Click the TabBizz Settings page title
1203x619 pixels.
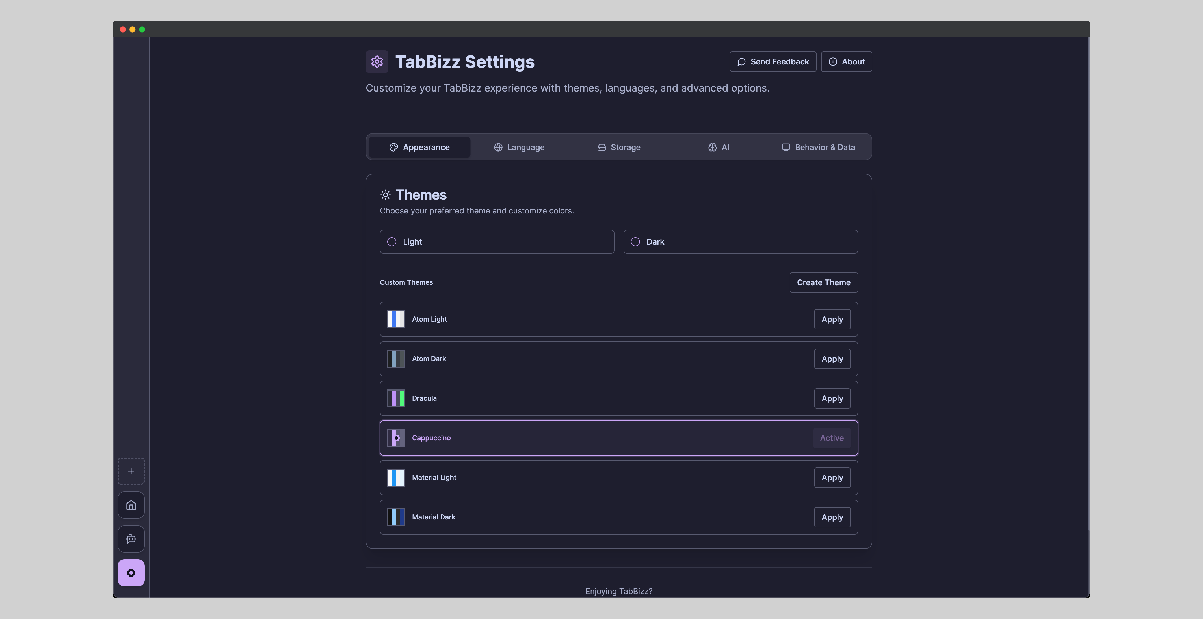465,62
